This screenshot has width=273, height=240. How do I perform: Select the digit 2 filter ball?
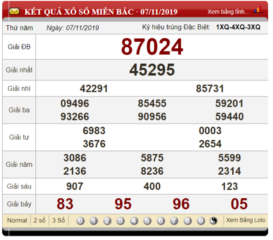pyautogui.click(x=107, y=220)
